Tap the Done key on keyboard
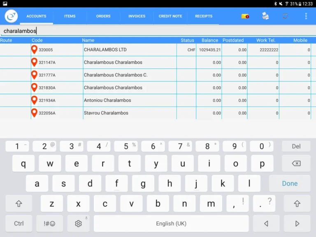This screenshot has width=316, height=237. [x=290, y=184]
